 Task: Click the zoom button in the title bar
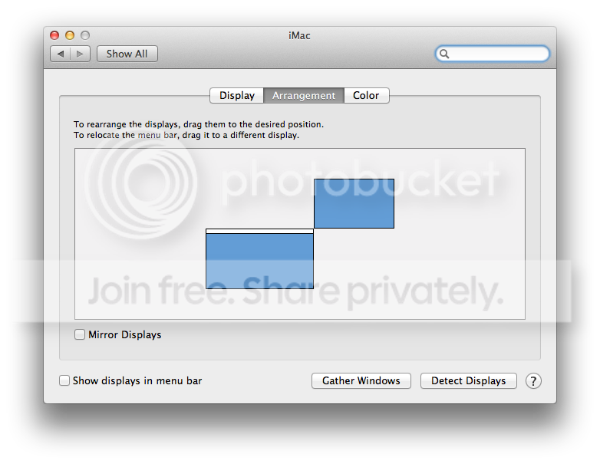click(x=85, y=35)
